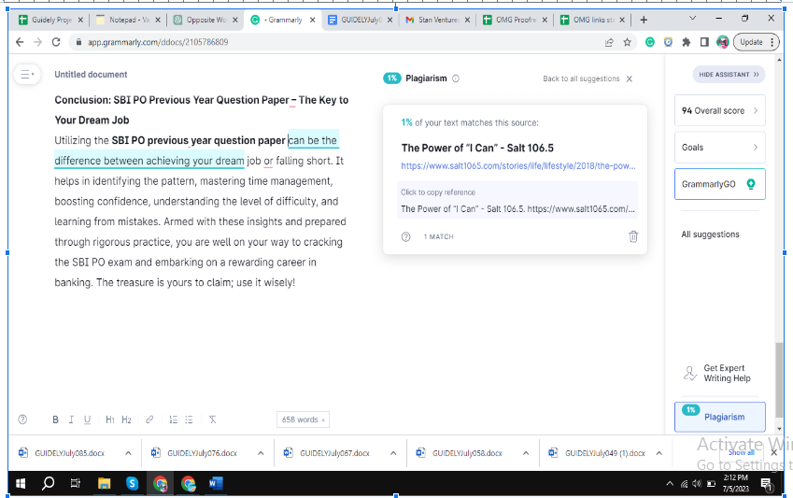Open the tab search chevron
Viewport: 793px width, 498px height.
click(x=693, y=18)
